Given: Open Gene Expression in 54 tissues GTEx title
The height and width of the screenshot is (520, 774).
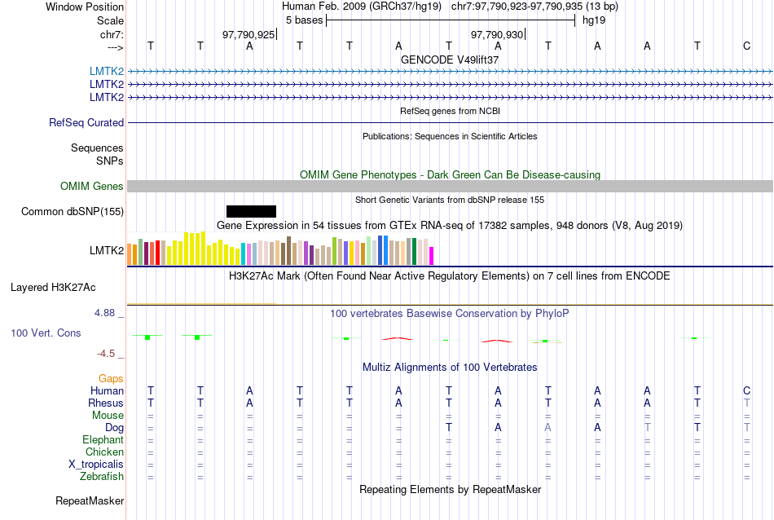Looking at the screenshot, I should pyautogui.click(x=450, y=226).
